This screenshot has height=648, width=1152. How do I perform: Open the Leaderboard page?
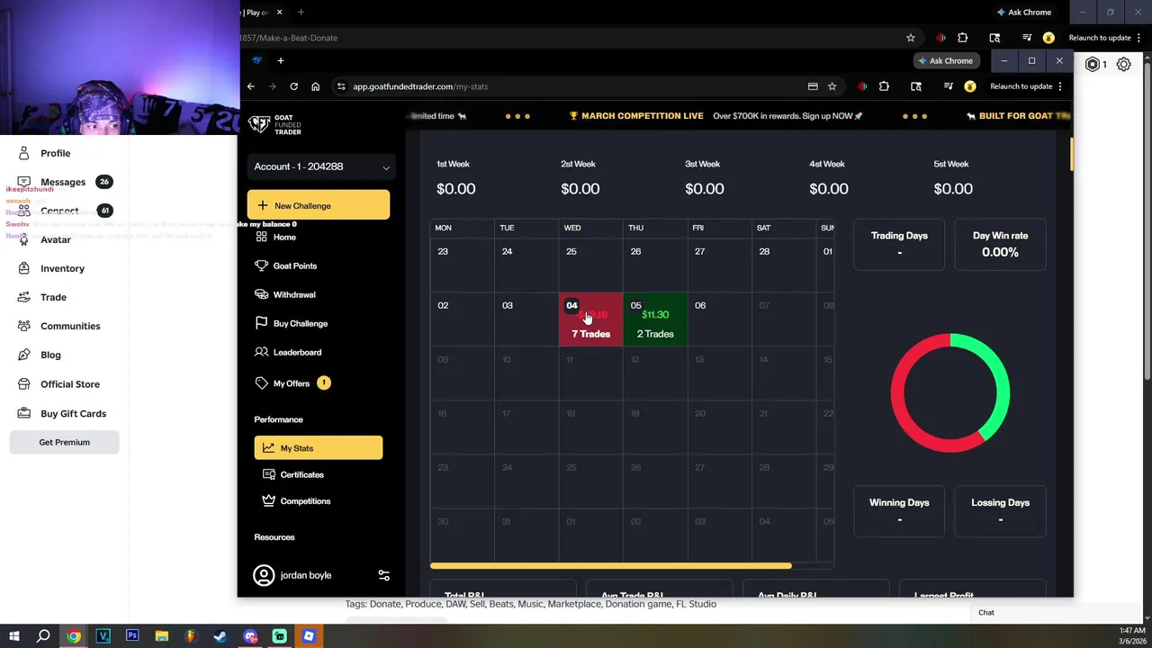point(288,352)
